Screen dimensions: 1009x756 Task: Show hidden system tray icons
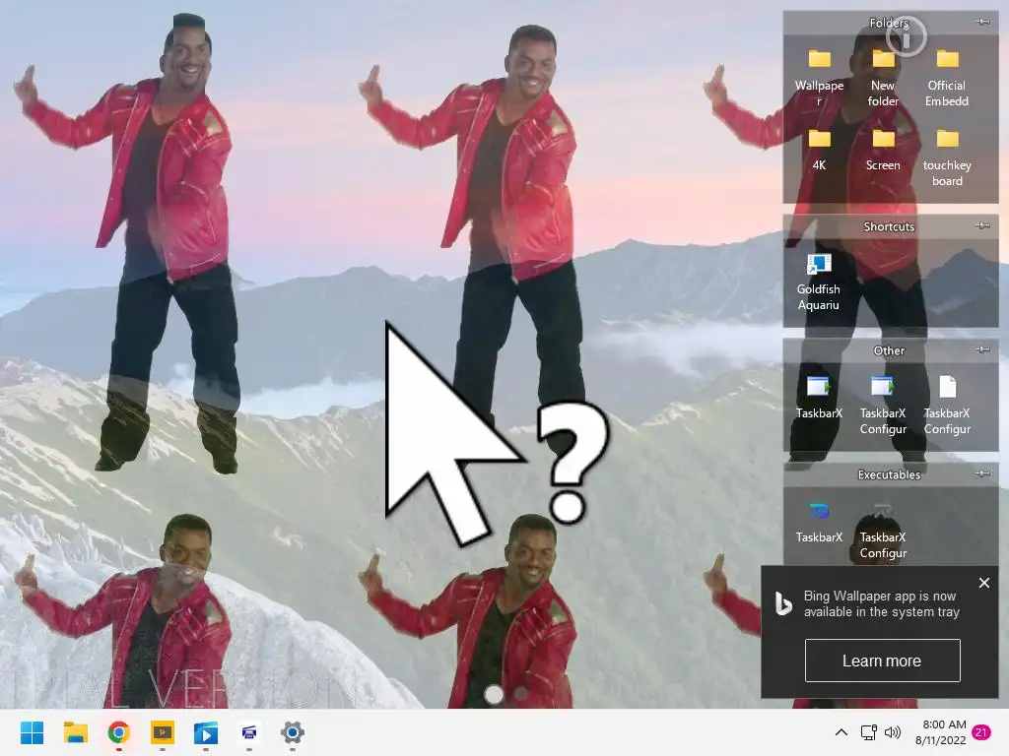pyautogui.click(x=841, y=732)
